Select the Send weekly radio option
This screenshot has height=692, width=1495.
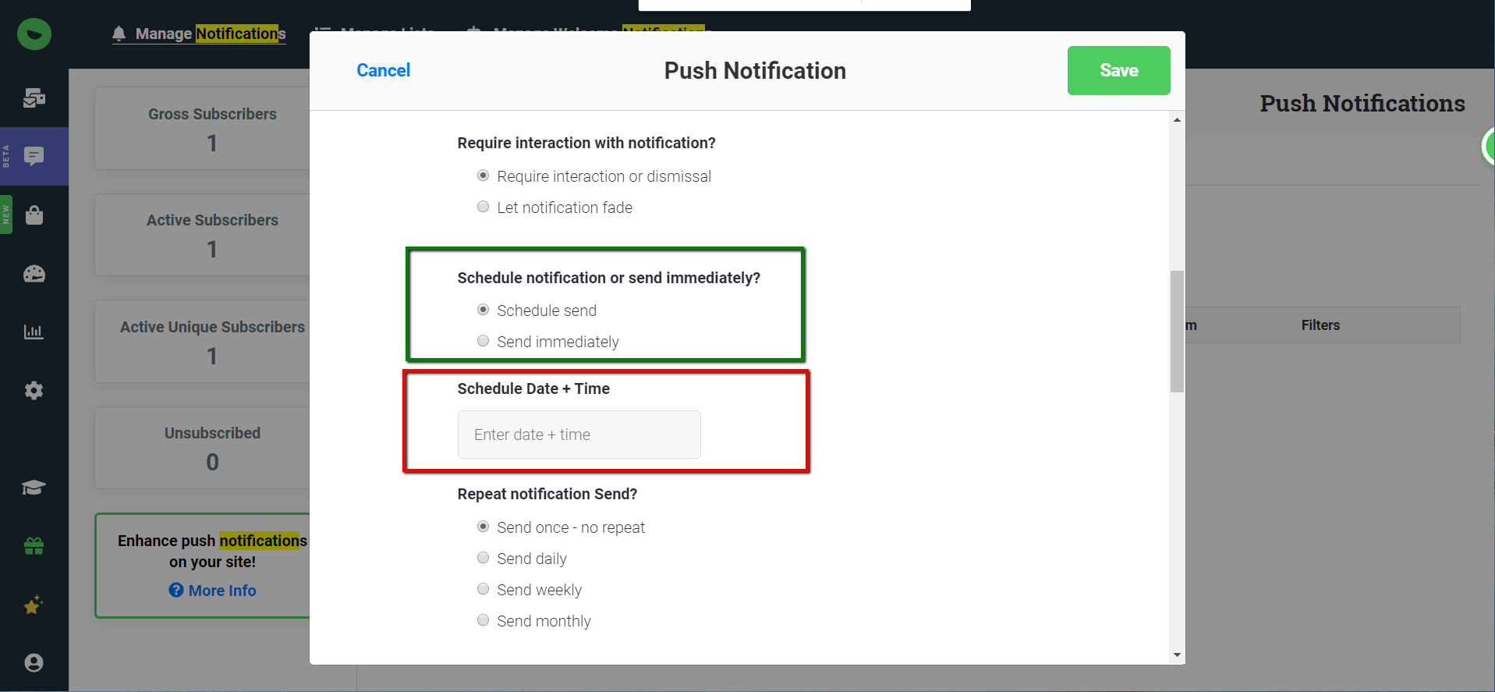coord(483,589)
